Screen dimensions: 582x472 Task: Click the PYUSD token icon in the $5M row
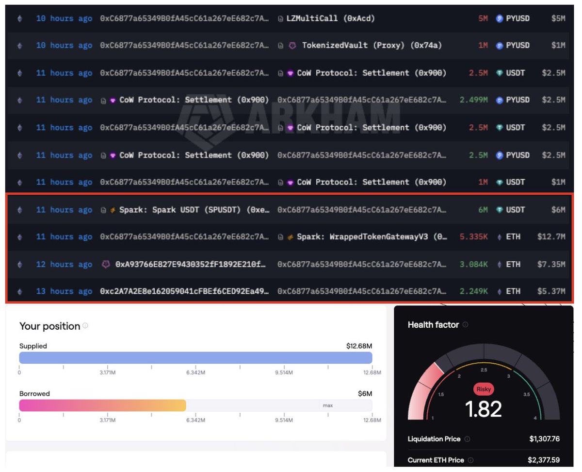(x=500, y=18)
